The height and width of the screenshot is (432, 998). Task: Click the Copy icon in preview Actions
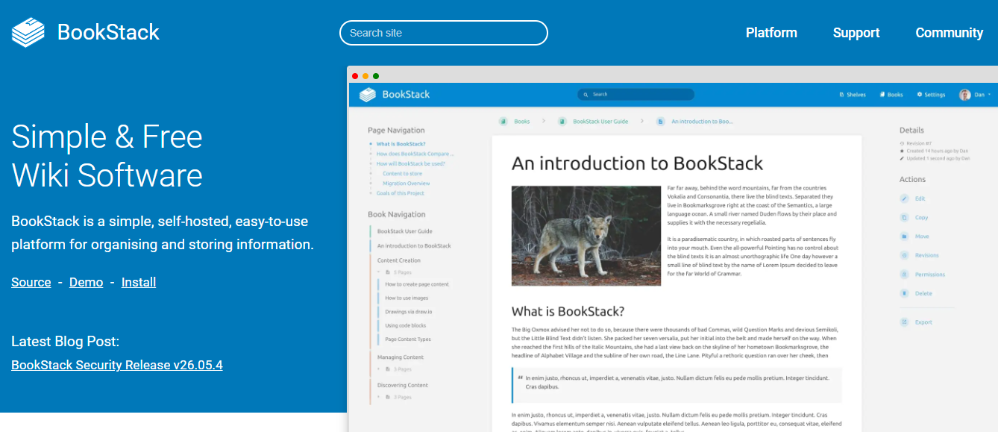904,218
